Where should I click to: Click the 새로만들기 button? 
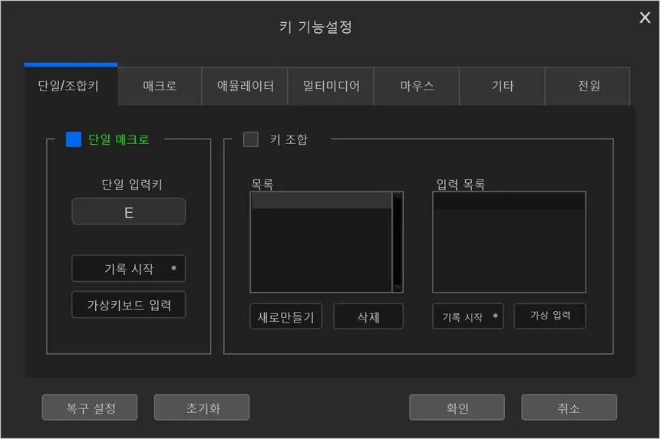point(286,316)
